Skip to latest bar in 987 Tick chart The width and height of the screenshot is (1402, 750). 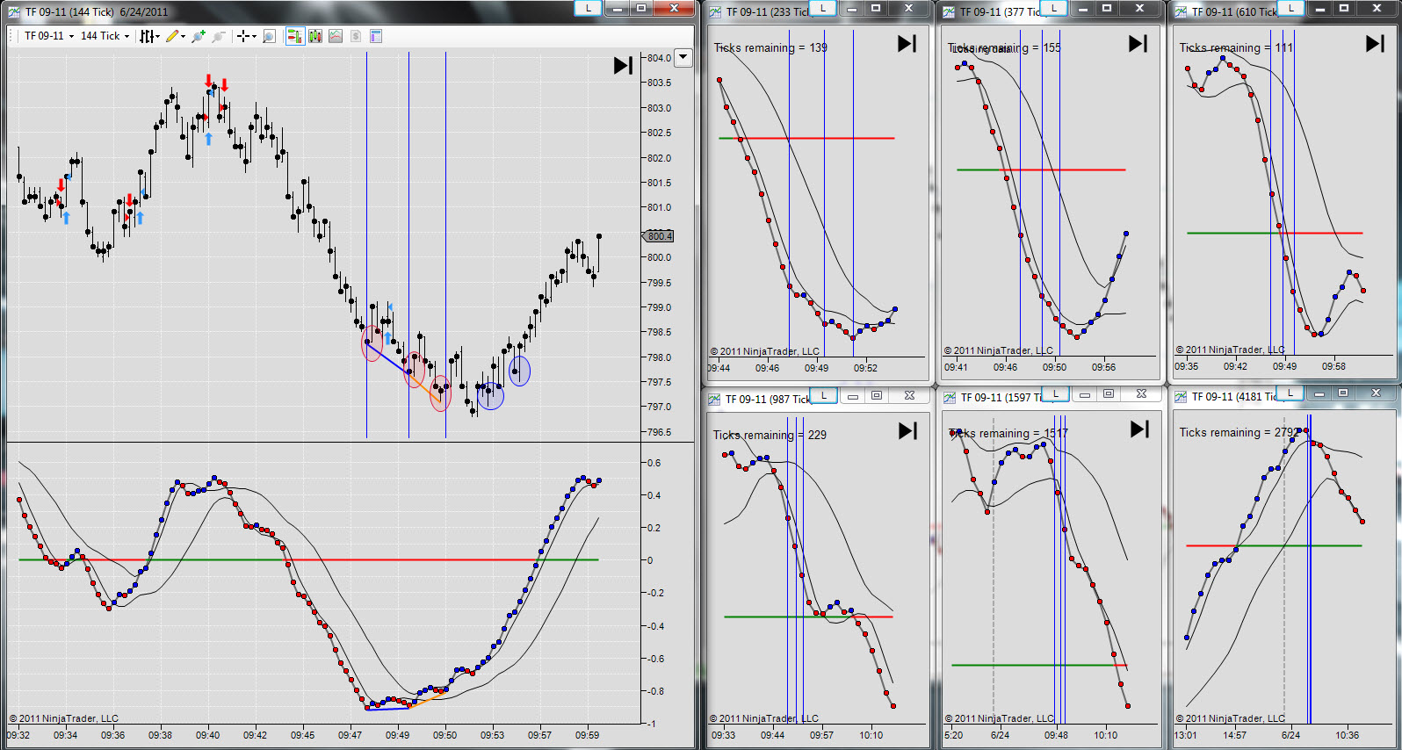click(907, 431)
